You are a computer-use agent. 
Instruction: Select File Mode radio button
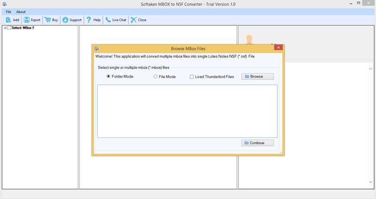156,77
